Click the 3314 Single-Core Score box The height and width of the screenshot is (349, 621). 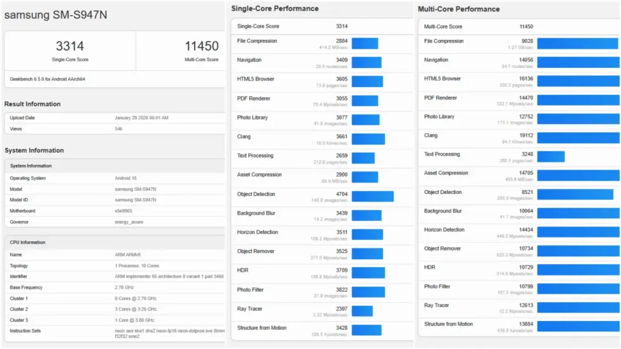(x=70, y=50)
